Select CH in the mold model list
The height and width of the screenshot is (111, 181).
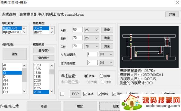point(12,88)
